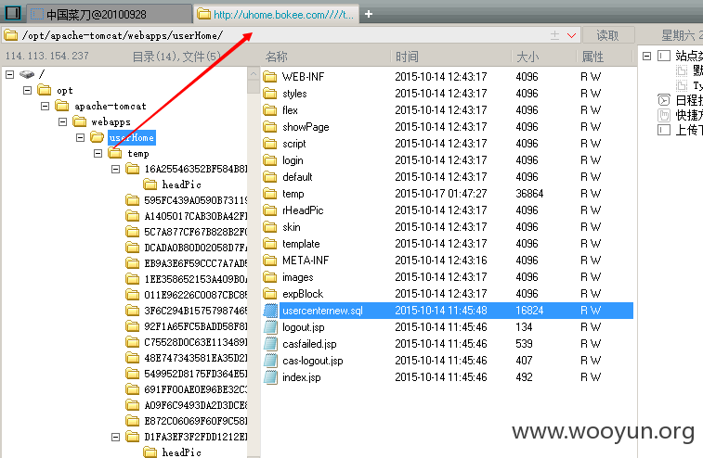703x458 pixels.
Task: Open the WEB-INF folder icon
Action: coord(270,77)
